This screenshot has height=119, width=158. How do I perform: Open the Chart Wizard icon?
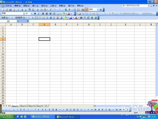click(x=83, y=10)
